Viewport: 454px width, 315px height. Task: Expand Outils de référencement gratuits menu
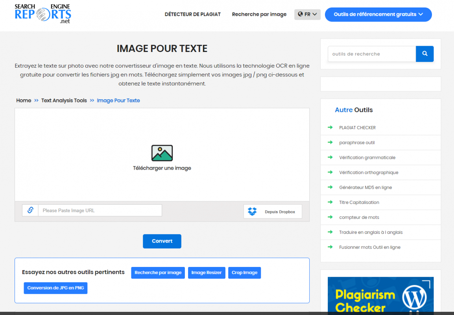coord(378,15)
